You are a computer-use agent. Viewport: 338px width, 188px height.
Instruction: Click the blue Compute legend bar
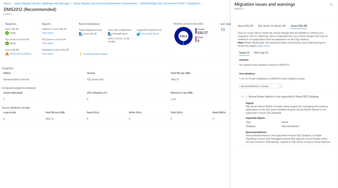196,31
